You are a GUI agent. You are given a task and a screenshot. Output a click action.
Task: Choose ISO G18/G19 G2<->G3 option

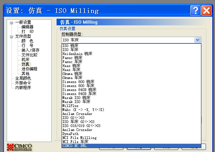(131, 126)
